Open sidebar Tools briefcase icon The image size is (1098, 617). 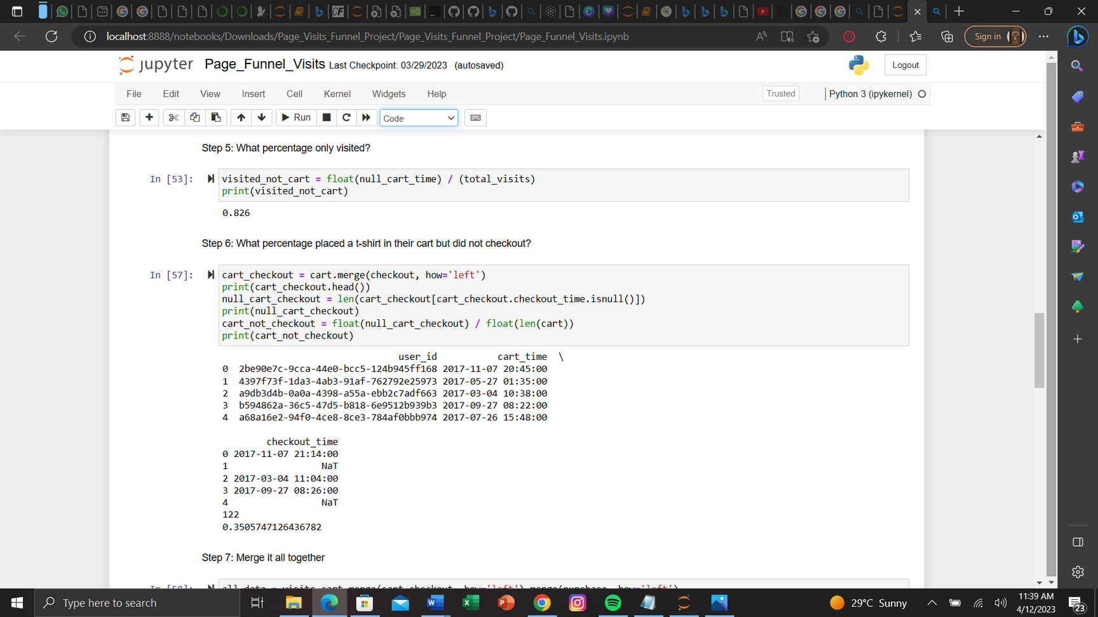1077,127
